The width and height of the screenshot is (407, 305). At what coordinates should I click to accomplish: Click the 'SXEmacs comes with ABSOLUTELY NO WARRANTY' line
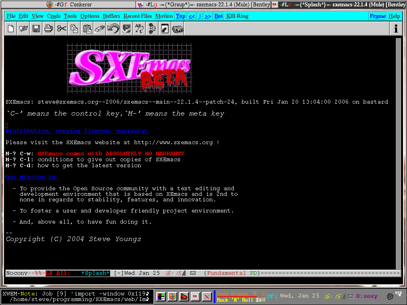click(111, 154)
